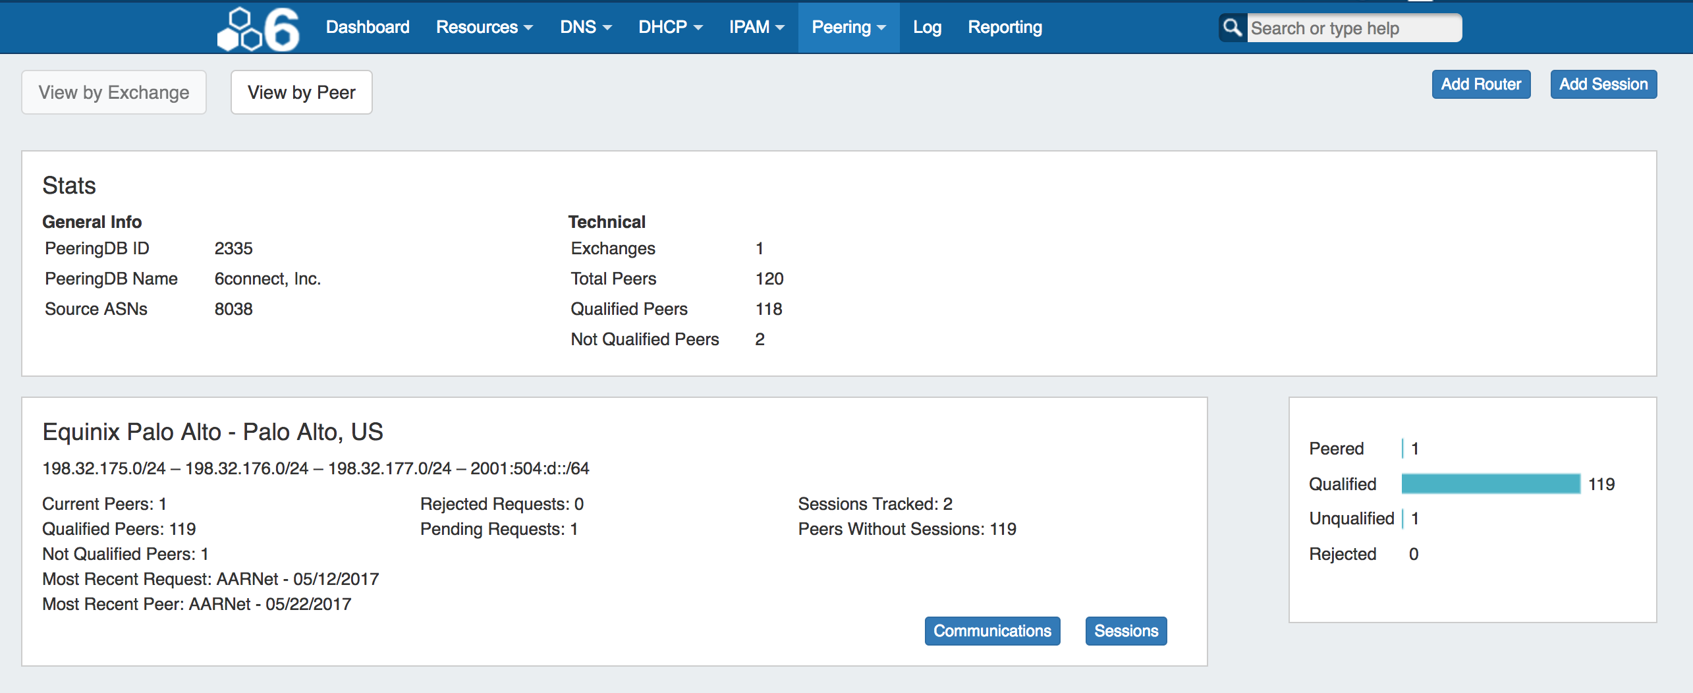The height and width of the screenshot is (693, 1693).
Task: Expand the Resources dropdown menu
Action: click(484, 28)
